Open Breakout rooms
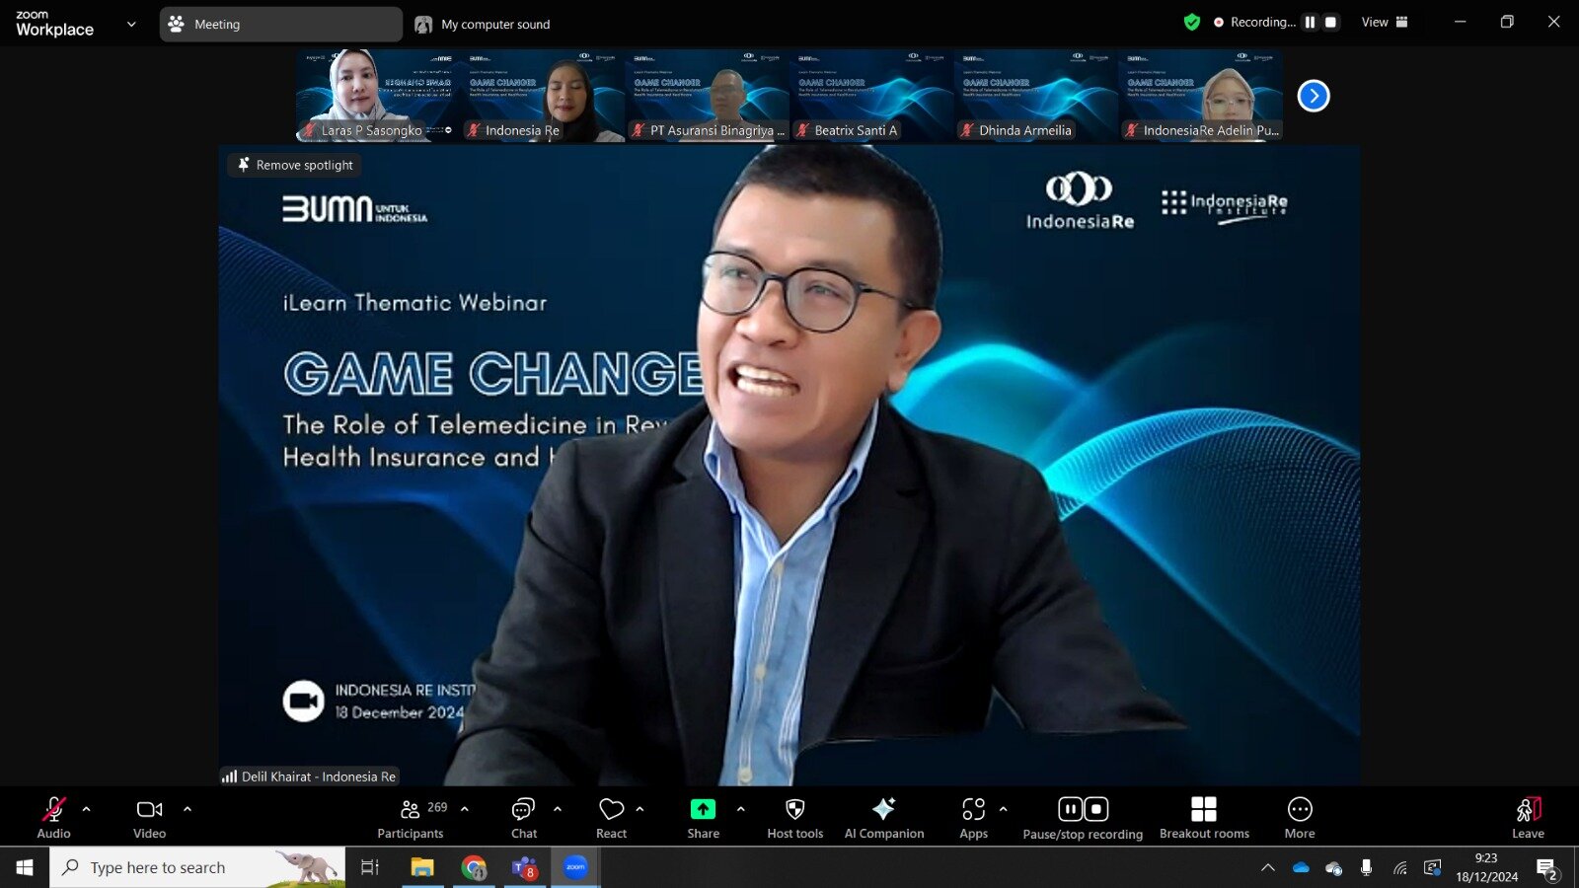 pos(1204,818)
